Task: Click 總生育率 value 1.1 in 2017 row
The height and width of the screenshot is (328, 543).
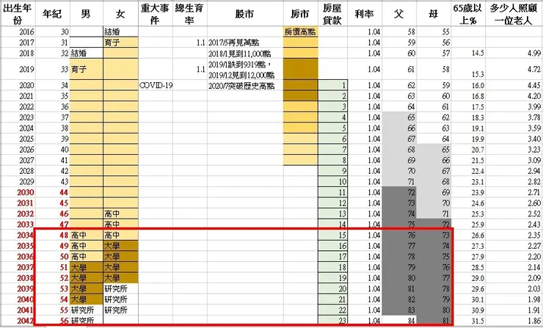Action: pos(190,43)
